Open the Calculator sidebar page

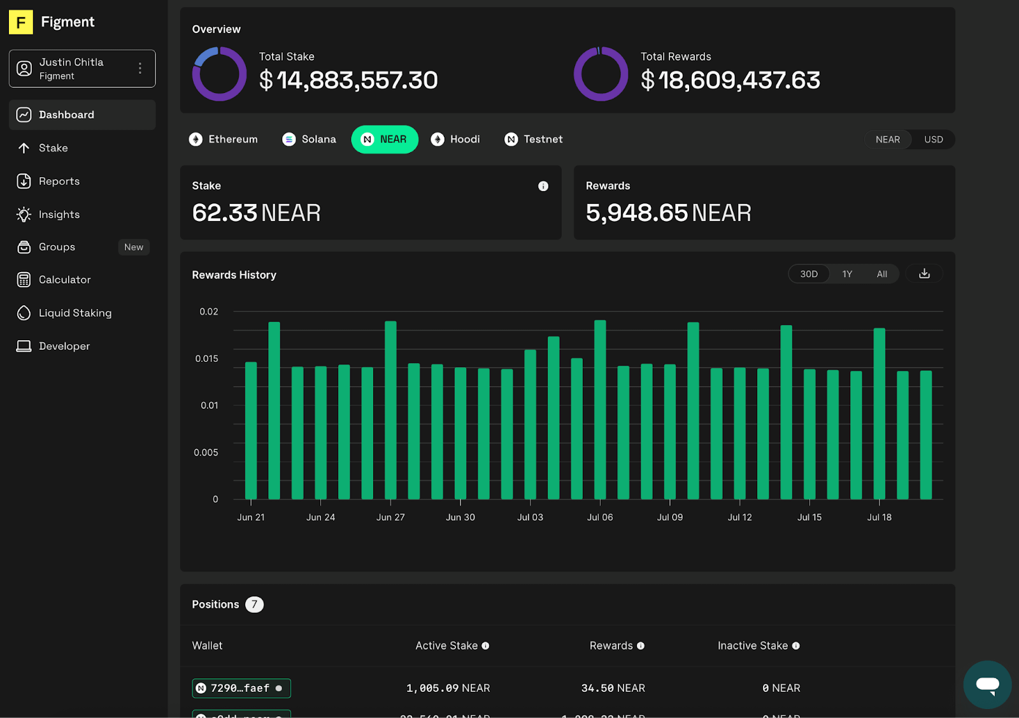click(x=82, y=280)
